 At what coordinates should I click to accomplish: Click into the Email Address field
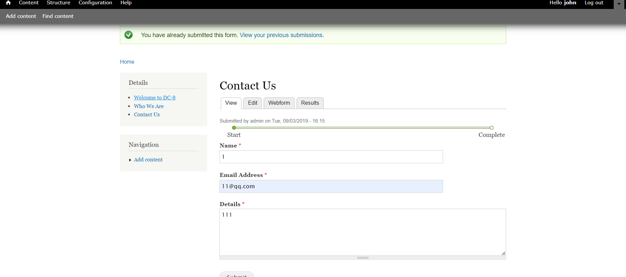click(x=331, y=186)
